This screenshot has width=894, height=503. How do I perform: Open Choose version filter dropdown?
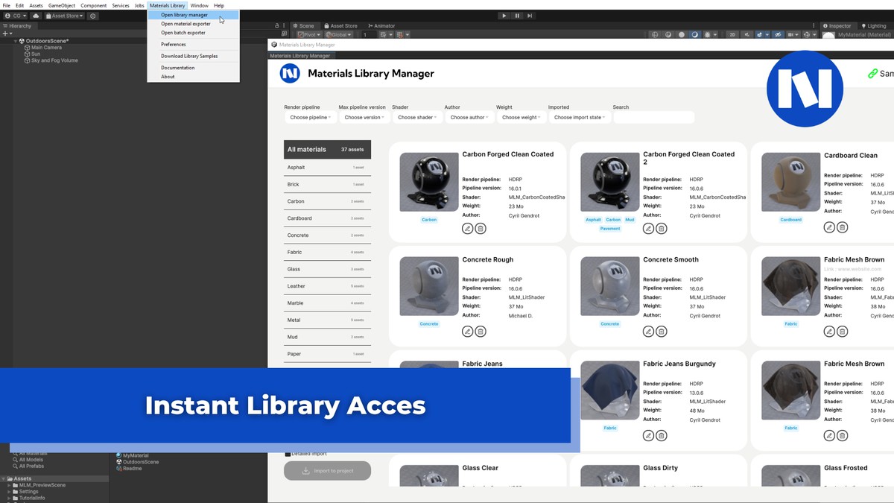point(364,117)
